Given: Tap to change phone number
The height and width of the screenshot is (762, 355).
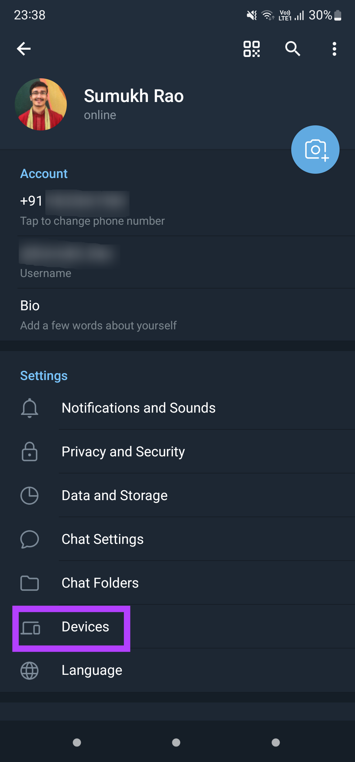Looking at the screenshot, I should 92,211.
